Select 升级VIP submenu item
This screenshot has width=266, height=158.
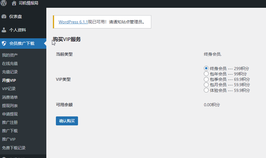(x=9, y=80)
